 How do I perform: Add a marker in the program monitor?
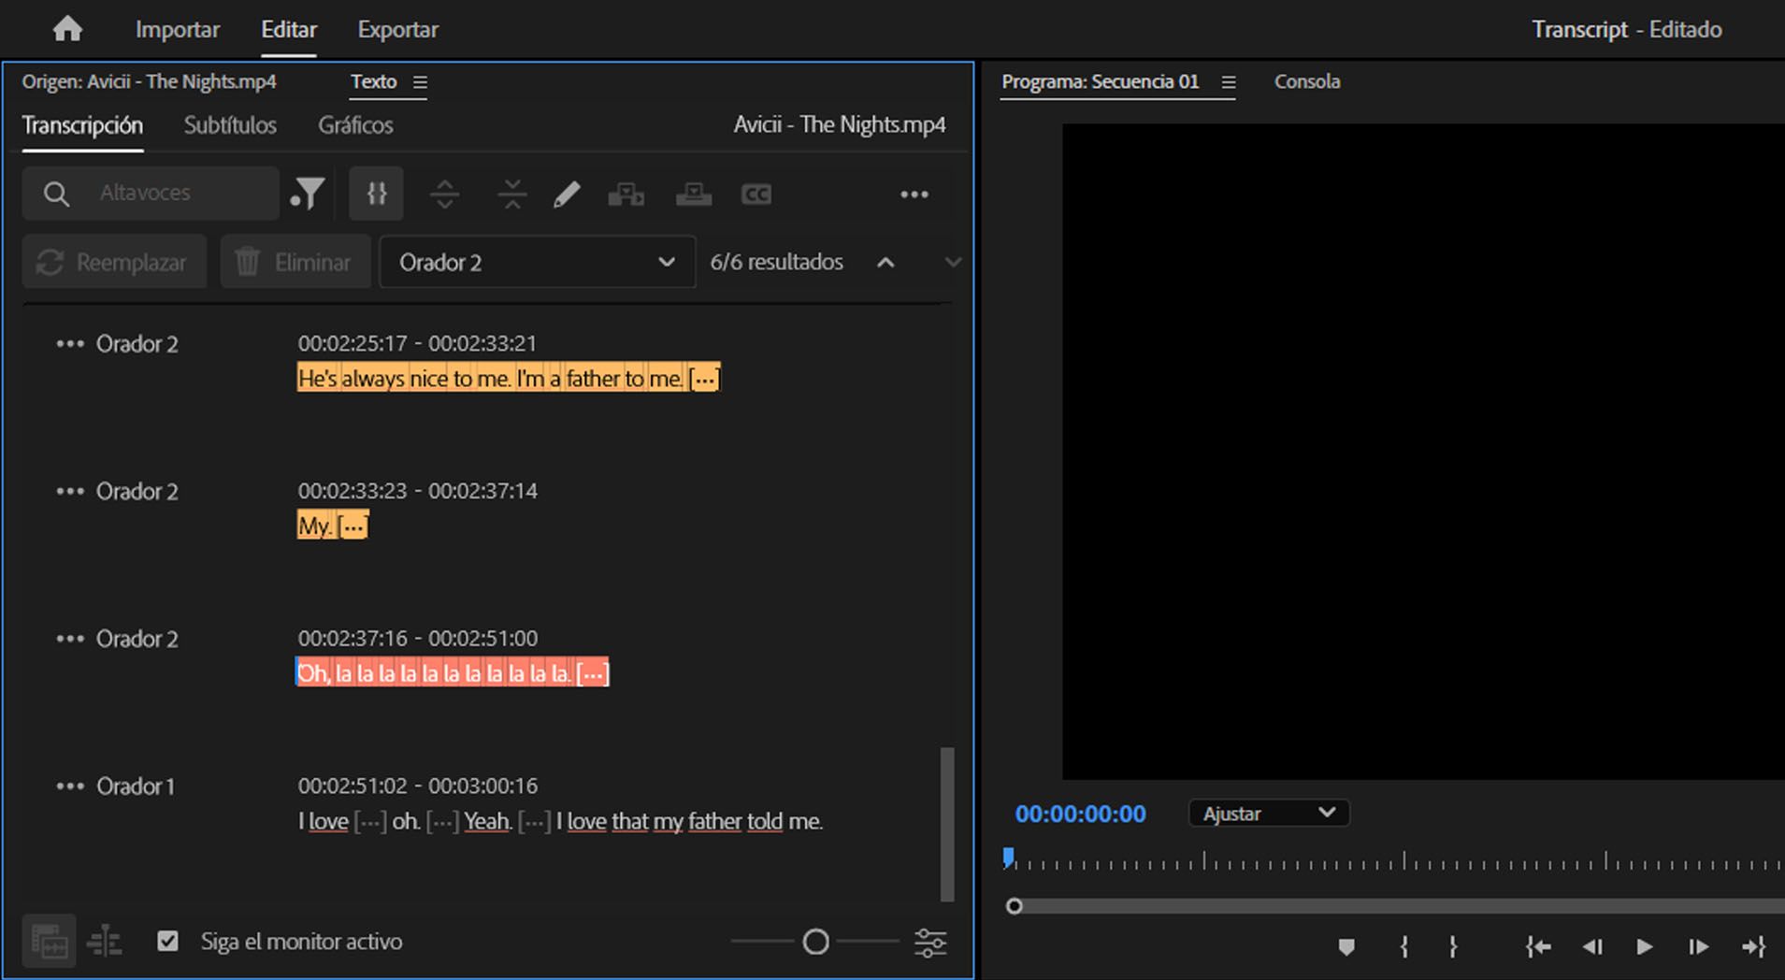click(x=1346, y=947)
